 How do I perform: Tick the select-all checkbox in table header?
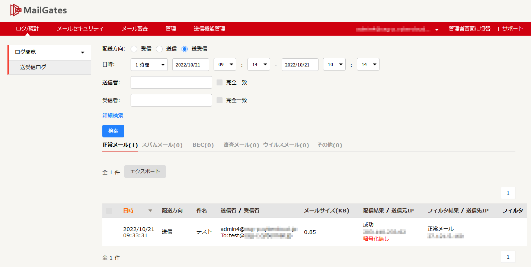(x=109, y=211)
